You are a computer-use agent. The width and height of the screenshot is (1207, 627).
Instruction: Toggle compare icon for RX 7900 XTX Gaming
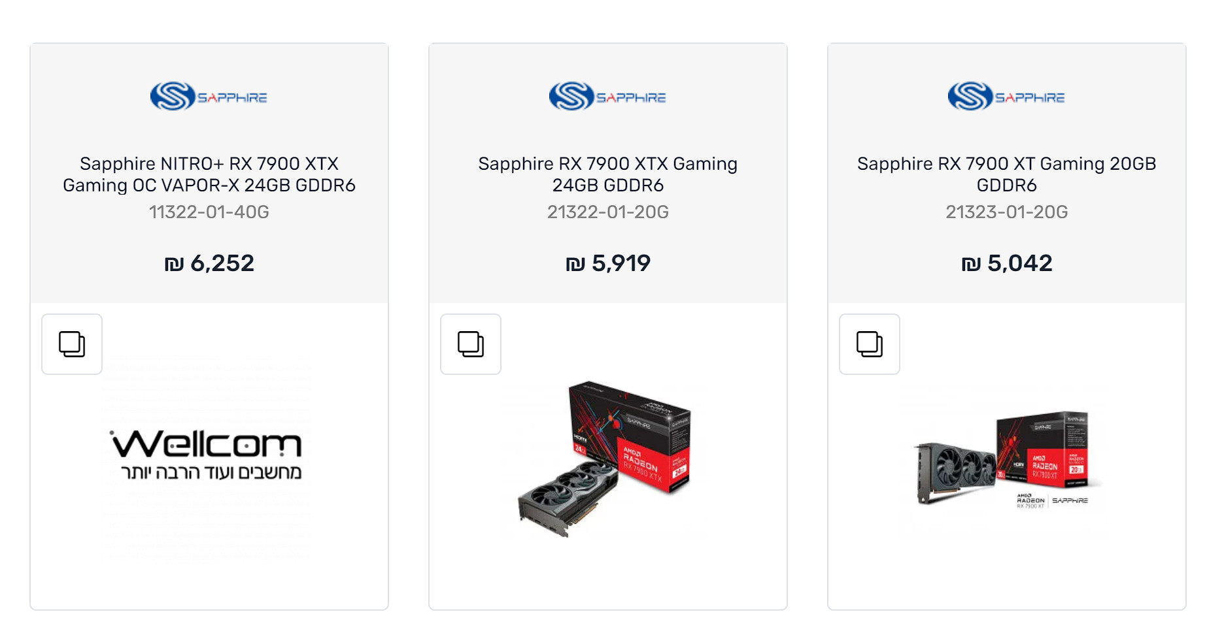(x=471, y=344)
